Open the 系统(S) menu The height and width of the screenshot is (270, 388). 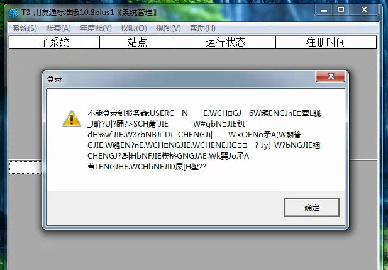pyautogui.click(x=25, y=28)
